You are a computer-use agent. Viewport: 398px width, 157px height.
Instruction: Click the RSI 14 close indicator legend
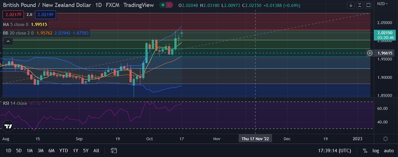pos(15,103)
